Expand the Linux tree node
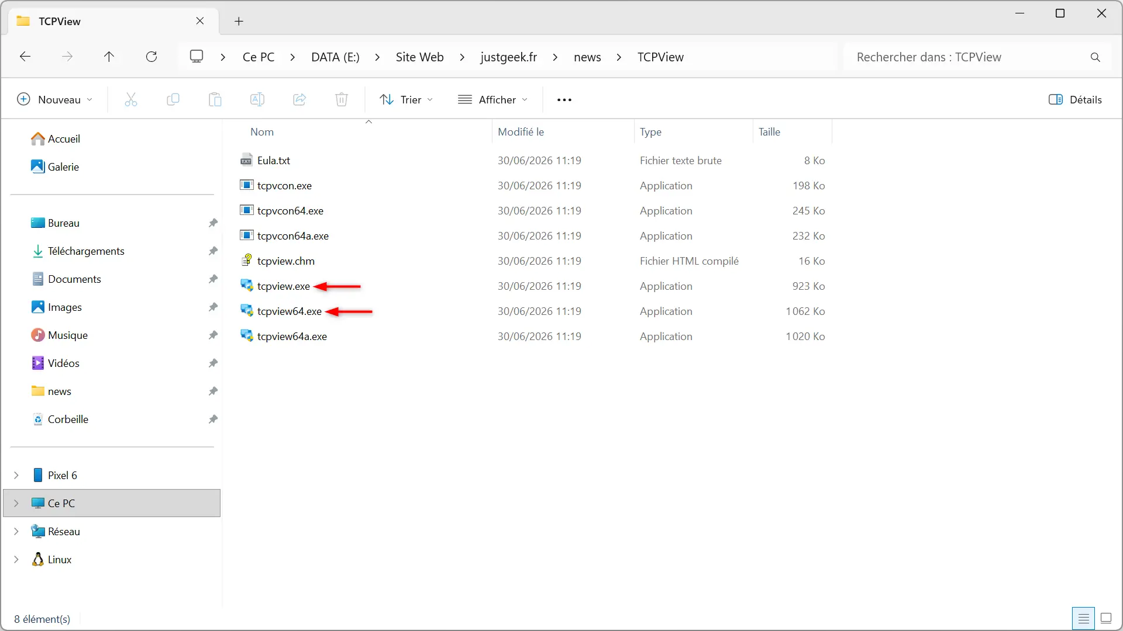The image size is (1123, 631). [16, 560]
